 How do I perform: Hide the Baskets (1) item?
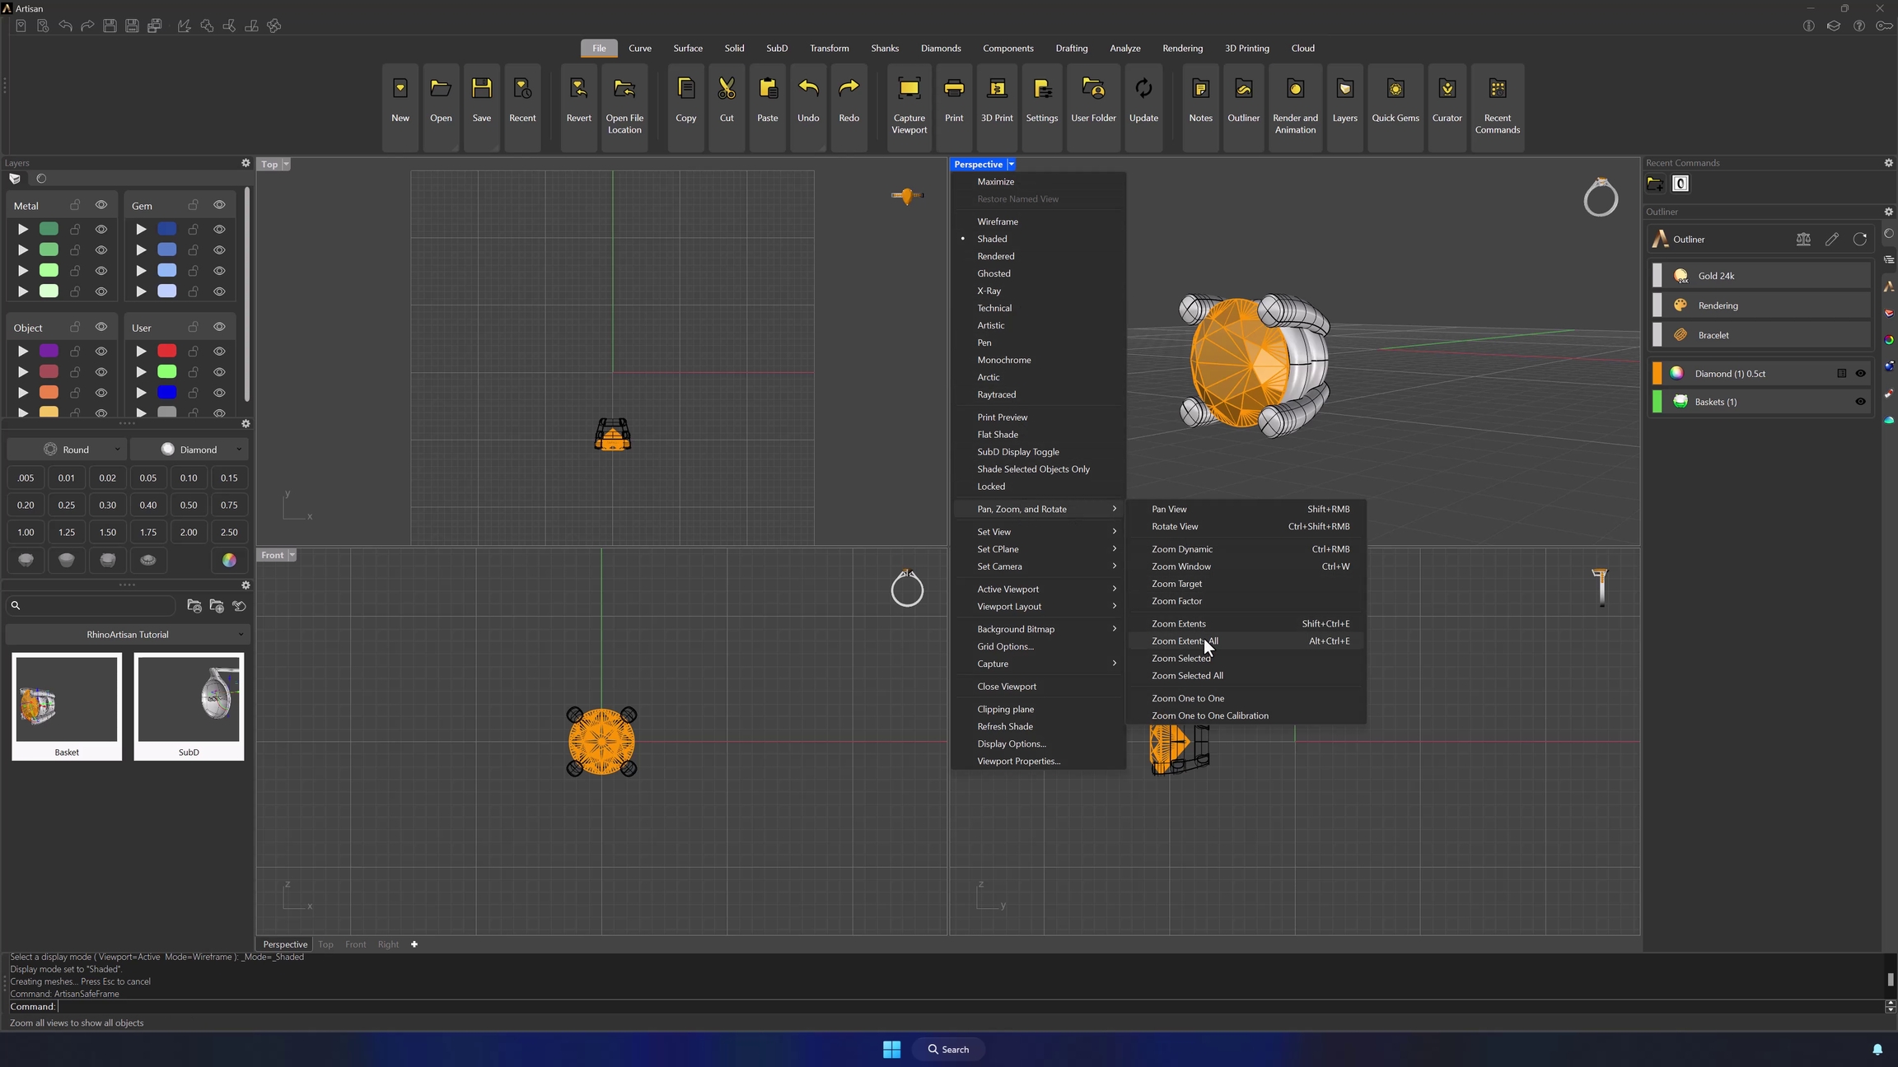(x=1860, y=402)
